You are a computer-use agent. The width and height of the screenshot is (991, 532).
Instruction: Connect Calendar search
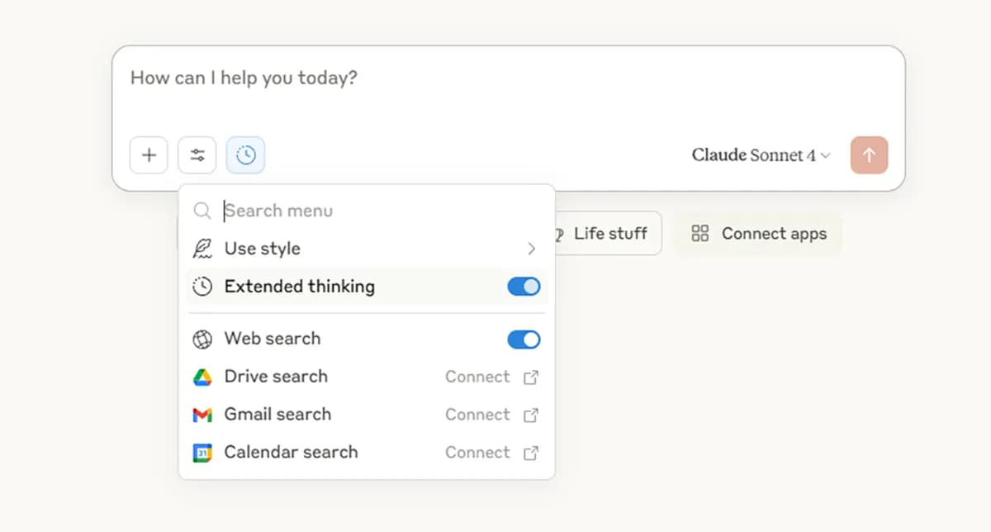tap(477, 453)
